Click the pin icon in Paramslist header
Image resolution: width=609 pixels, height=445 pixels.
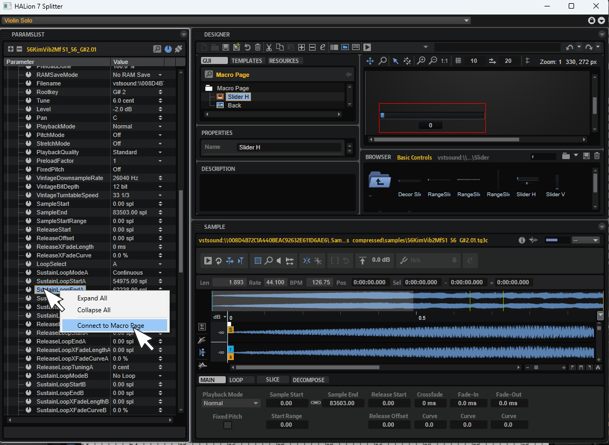178,49
